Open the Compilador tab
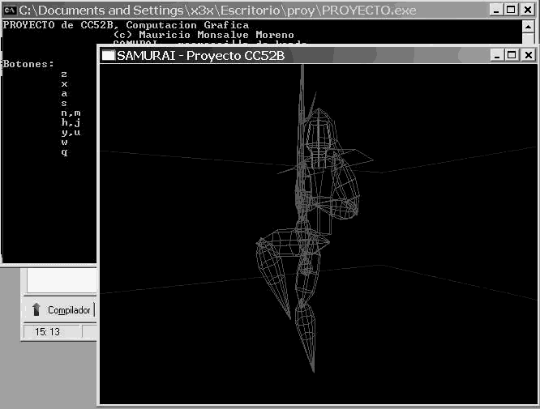 [68, 310]
